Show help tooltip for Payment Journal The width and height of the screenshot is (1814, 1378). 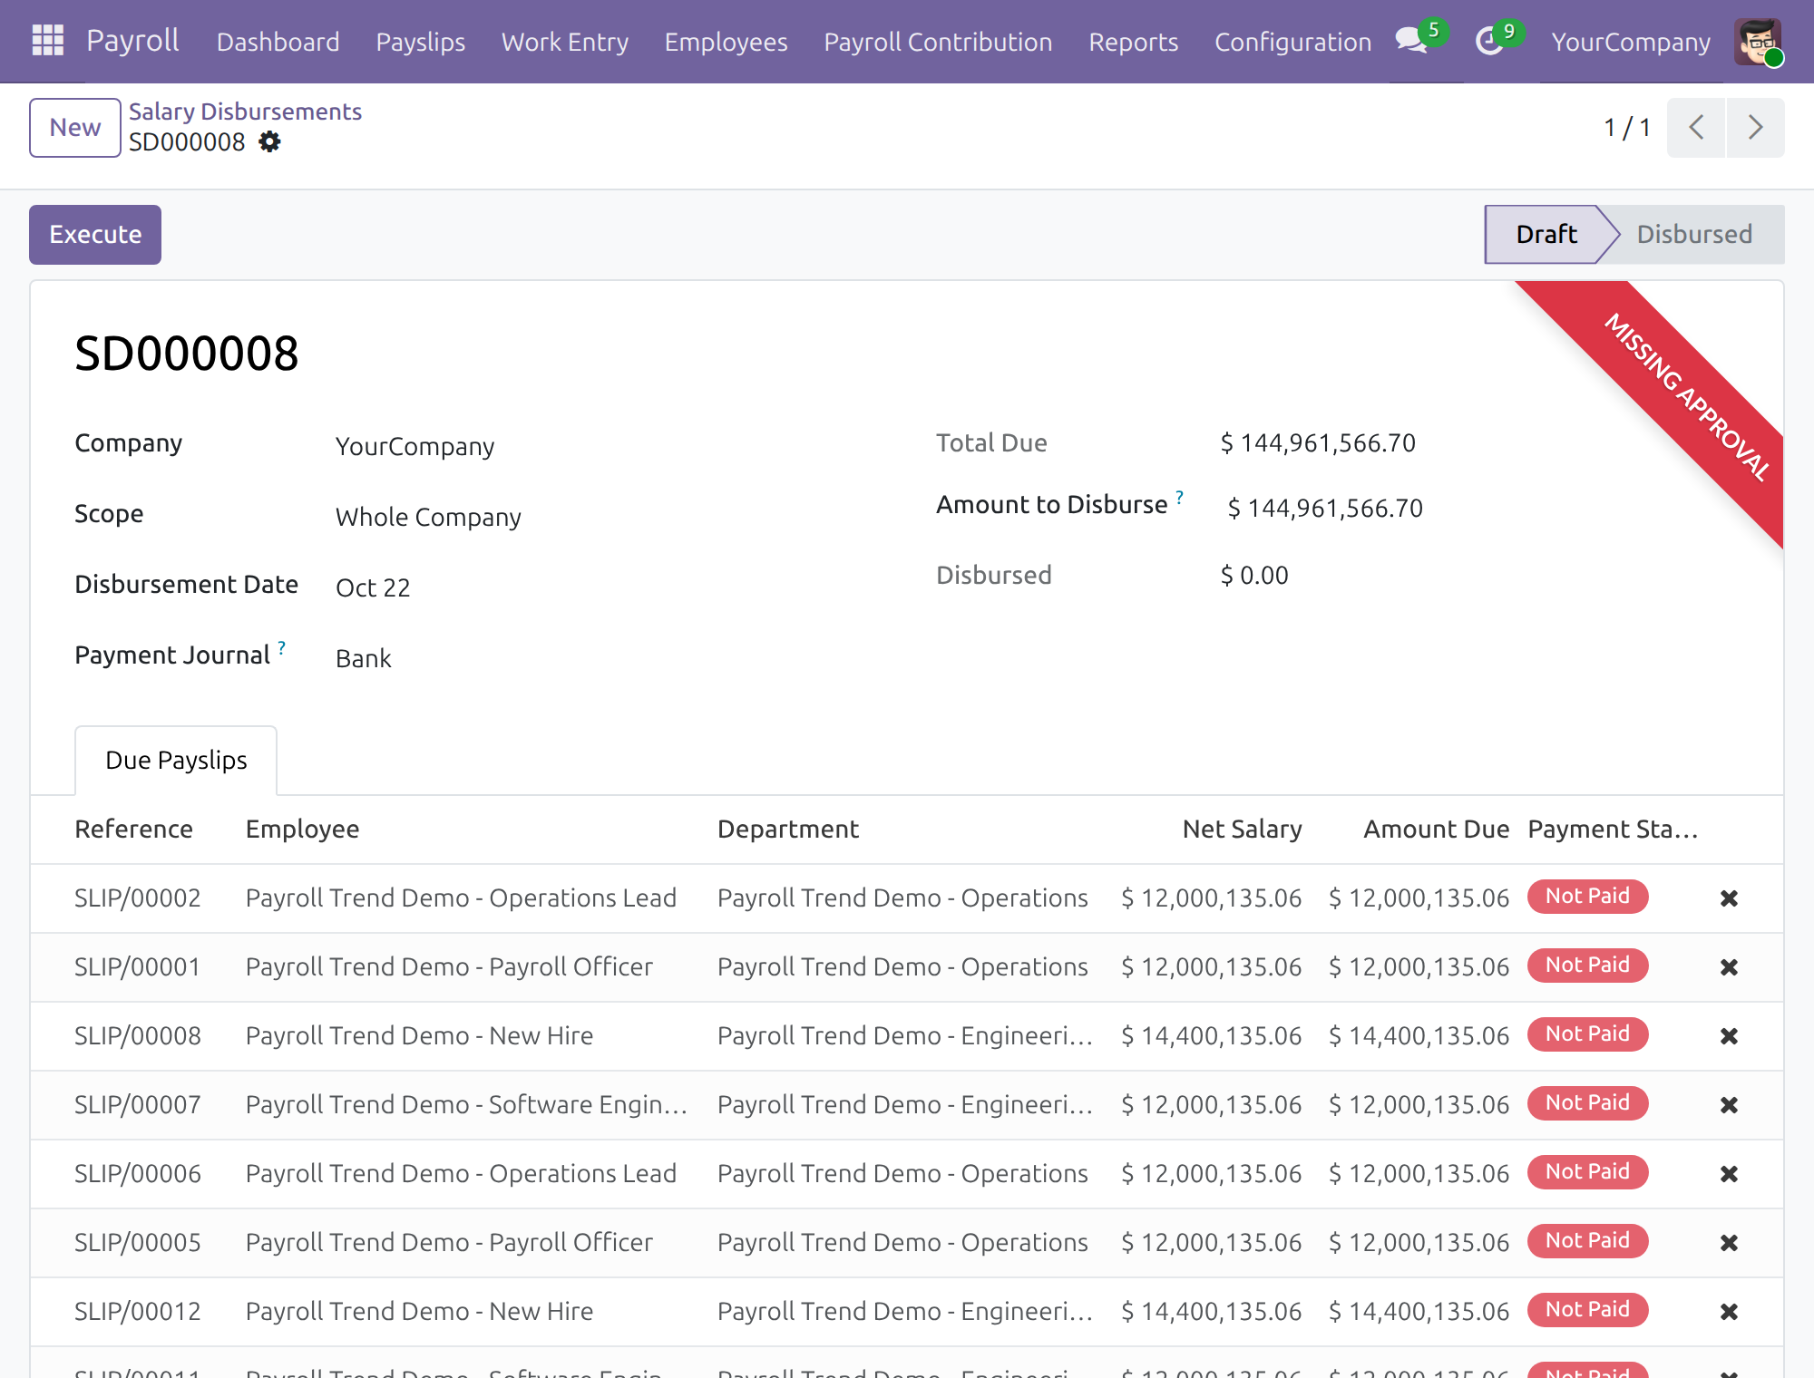click(x=282, y=647)
